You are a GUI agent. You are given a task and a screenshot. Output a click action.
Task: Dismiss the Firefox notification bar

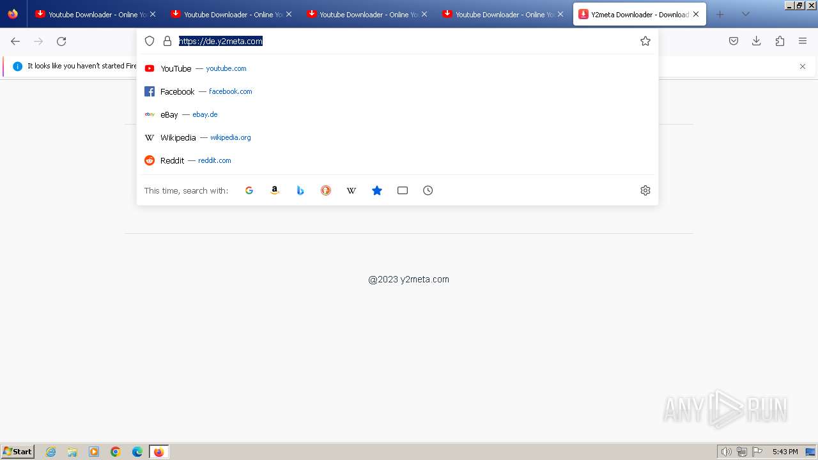pyautogui.click(x=803, y=66)
